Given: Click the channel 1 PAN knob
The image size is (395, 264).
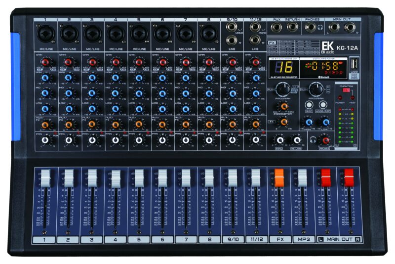Looking at the screenshot, I should (x=45, y=140).
